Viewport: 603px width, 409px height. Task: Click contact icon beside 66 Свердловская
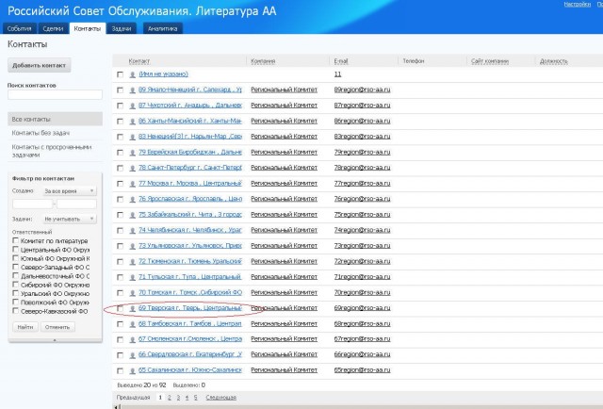(132, 354)
